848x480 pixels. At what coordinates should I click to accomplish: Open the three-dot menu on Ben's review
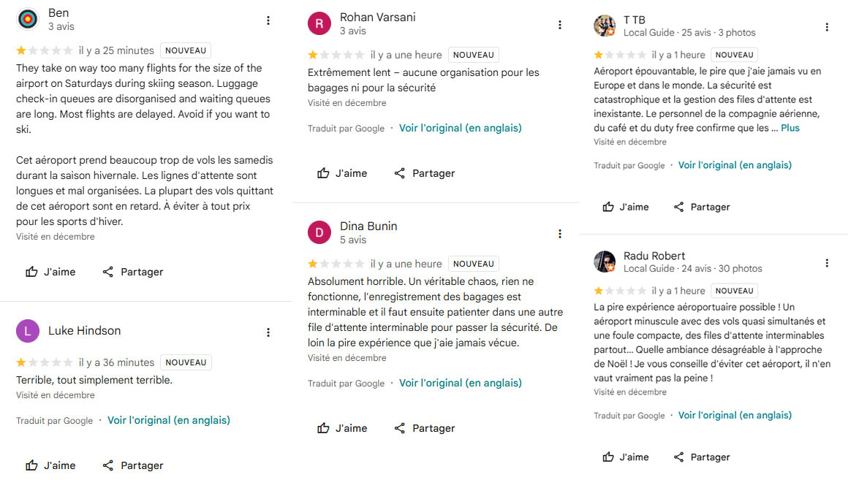(x=268, y=20)
